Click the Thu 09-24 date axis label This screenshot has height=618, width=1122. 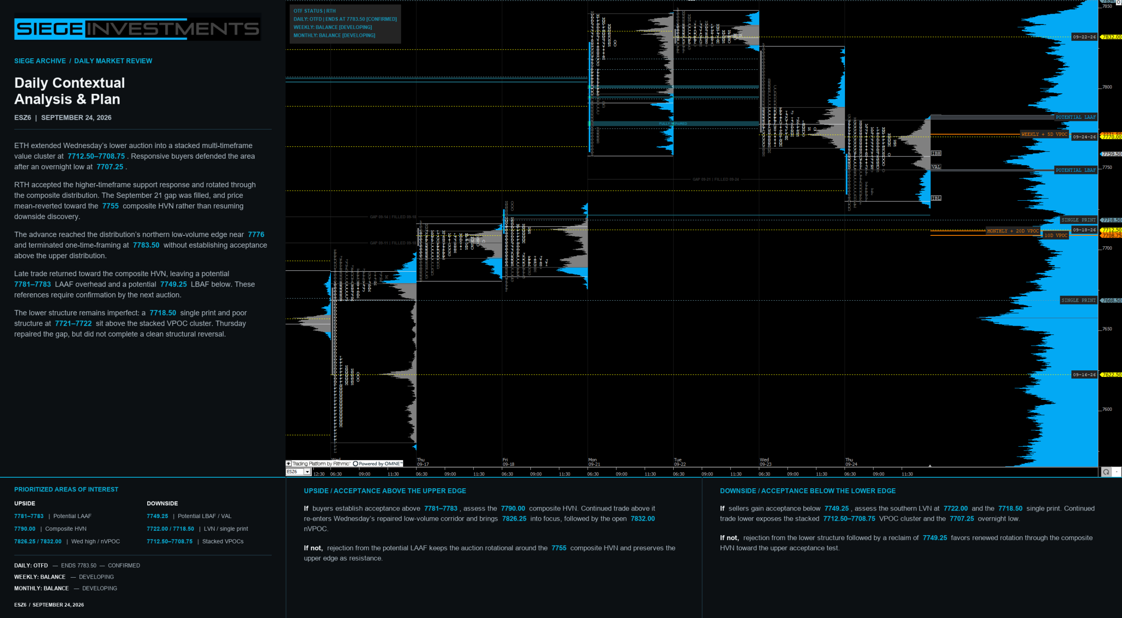point(851,462)
